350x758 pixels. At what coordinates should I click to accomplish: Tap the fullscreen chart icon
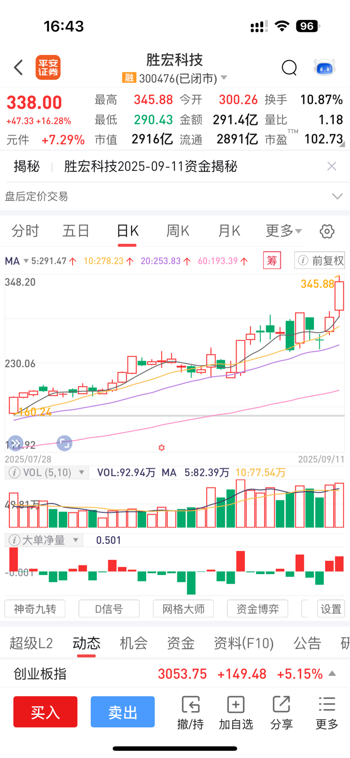[x=64, y=443]
